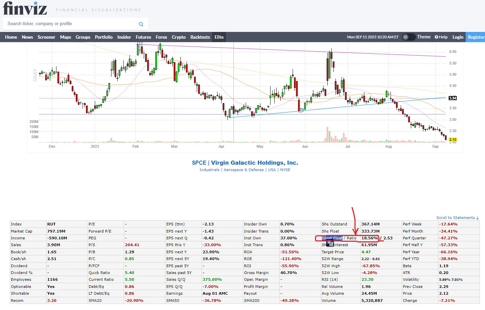Click the Sales Q/Q value 375.00%
The image size is (485, 310).
point(212,279)
